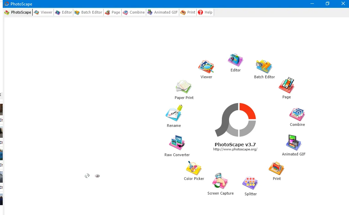349x215 pixels.
Task: Click the PhotoScape v3.7 title text
Action: click(x=235, y=144)
